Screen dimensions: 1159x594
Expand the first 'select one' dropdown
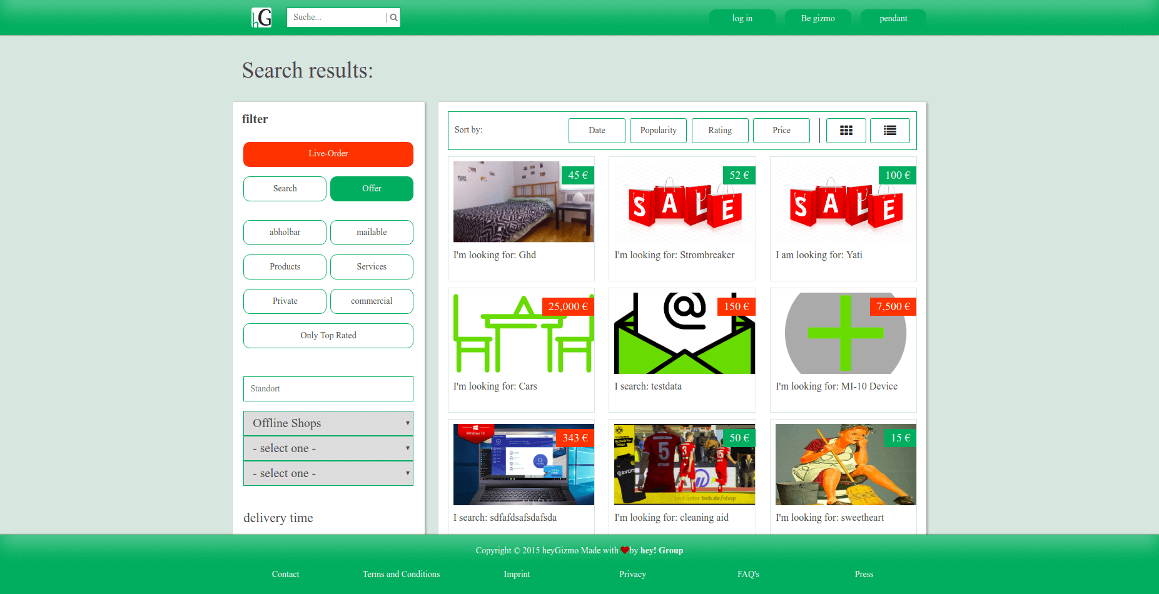click(x=328, y=448)
